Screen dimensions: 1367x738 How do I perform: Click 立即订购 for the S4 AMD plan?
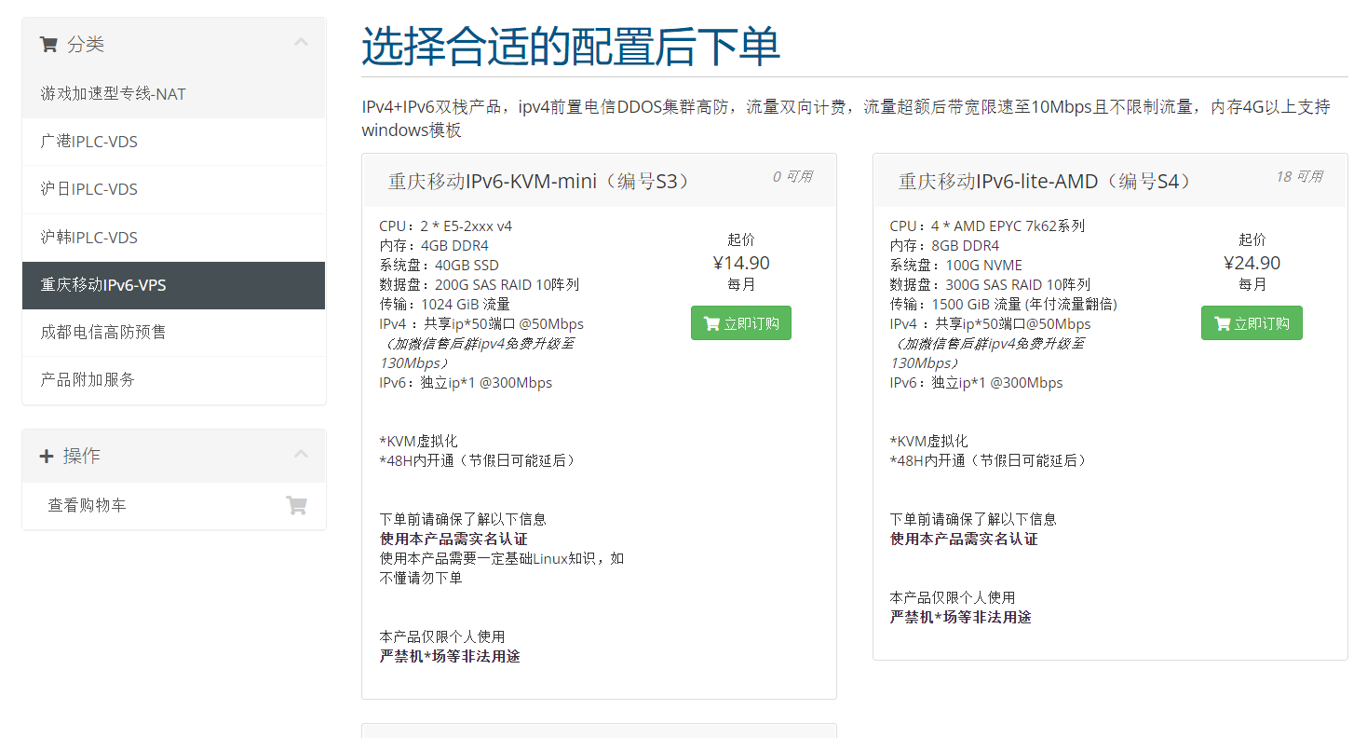(1252, 322)
